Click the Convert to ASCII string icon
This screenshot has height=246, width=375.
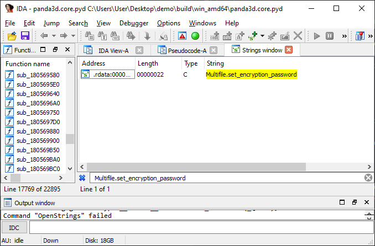pos(240,36)
